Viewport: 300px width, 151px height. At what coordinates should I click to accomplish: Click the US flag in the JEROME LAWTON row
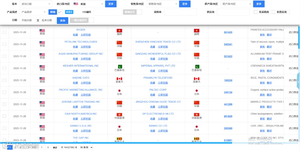[42, 103]
